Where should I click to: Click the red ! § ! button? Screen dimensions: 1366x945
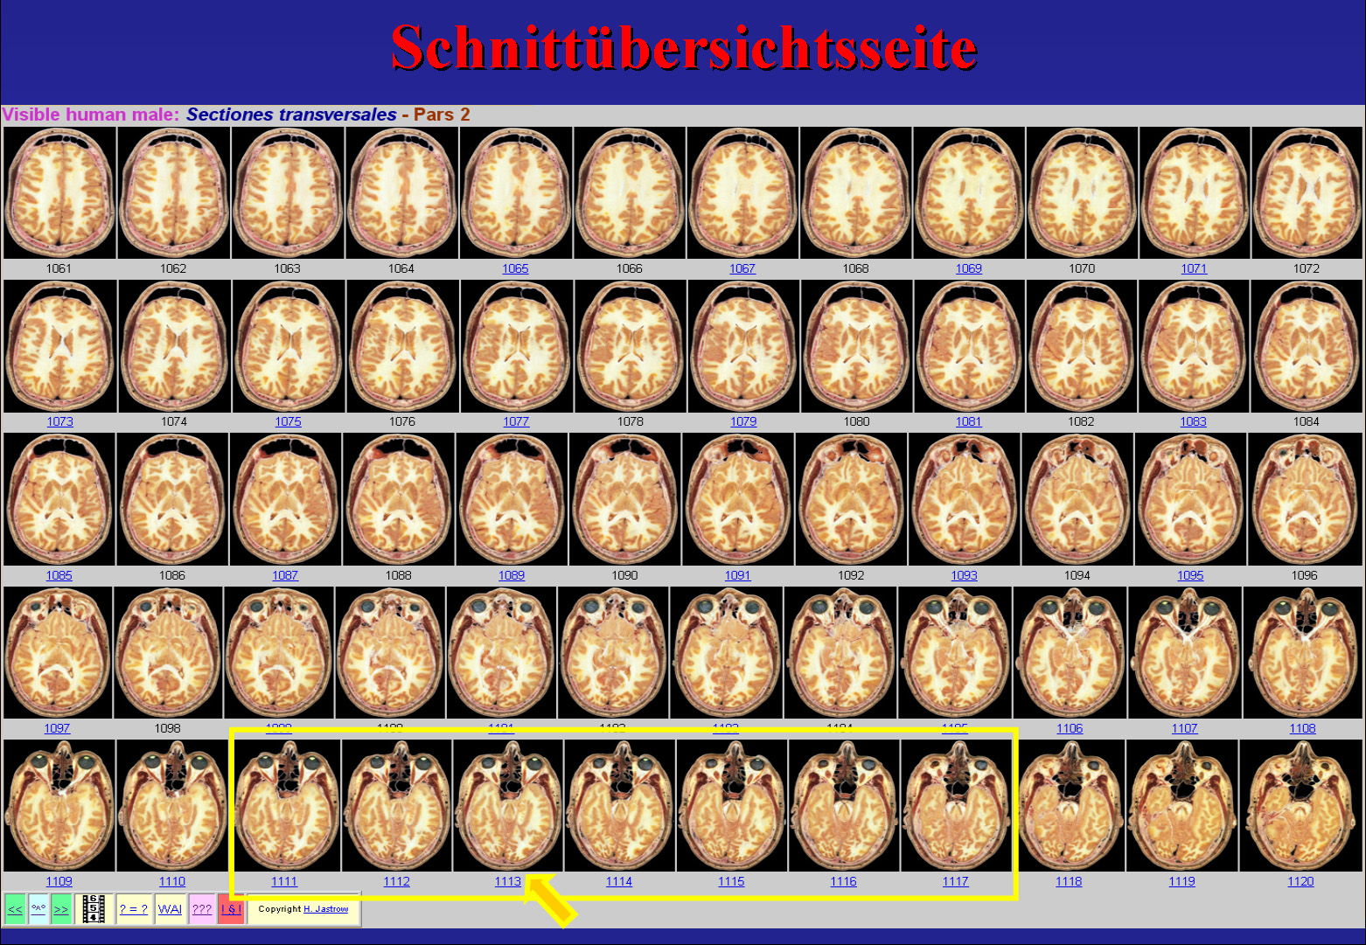[x=231, y=909]
